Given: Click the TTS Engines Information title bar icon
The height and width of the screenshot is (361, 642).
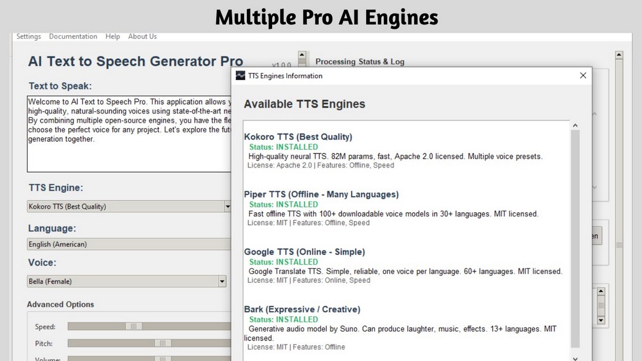Looking at the screenshot, I should [239, 76].
